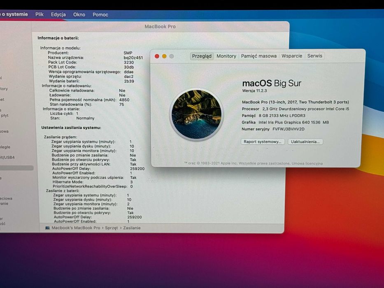Switch to the Pamięć masowa tab

point(259,56)
